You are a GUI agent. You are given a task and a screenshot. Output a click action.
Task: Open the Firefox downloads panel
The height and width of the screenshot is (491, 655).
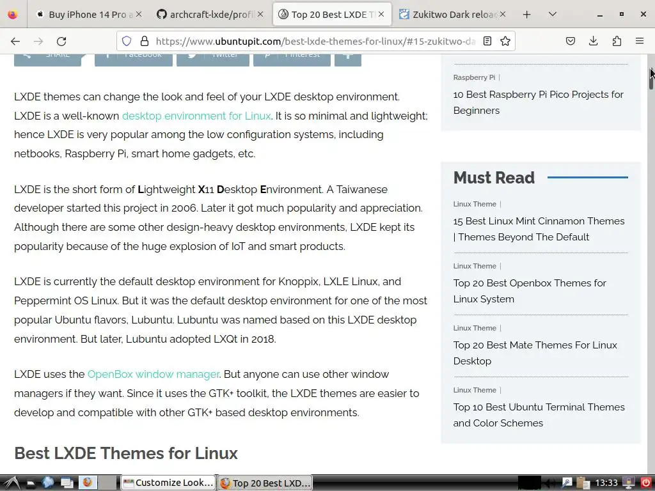(593, 41)
